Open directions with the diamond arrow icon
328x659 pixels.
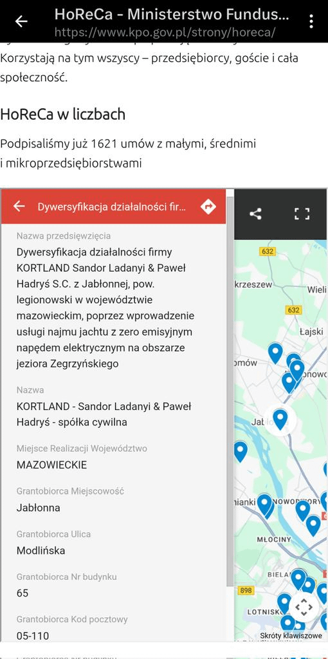(208, 207)
